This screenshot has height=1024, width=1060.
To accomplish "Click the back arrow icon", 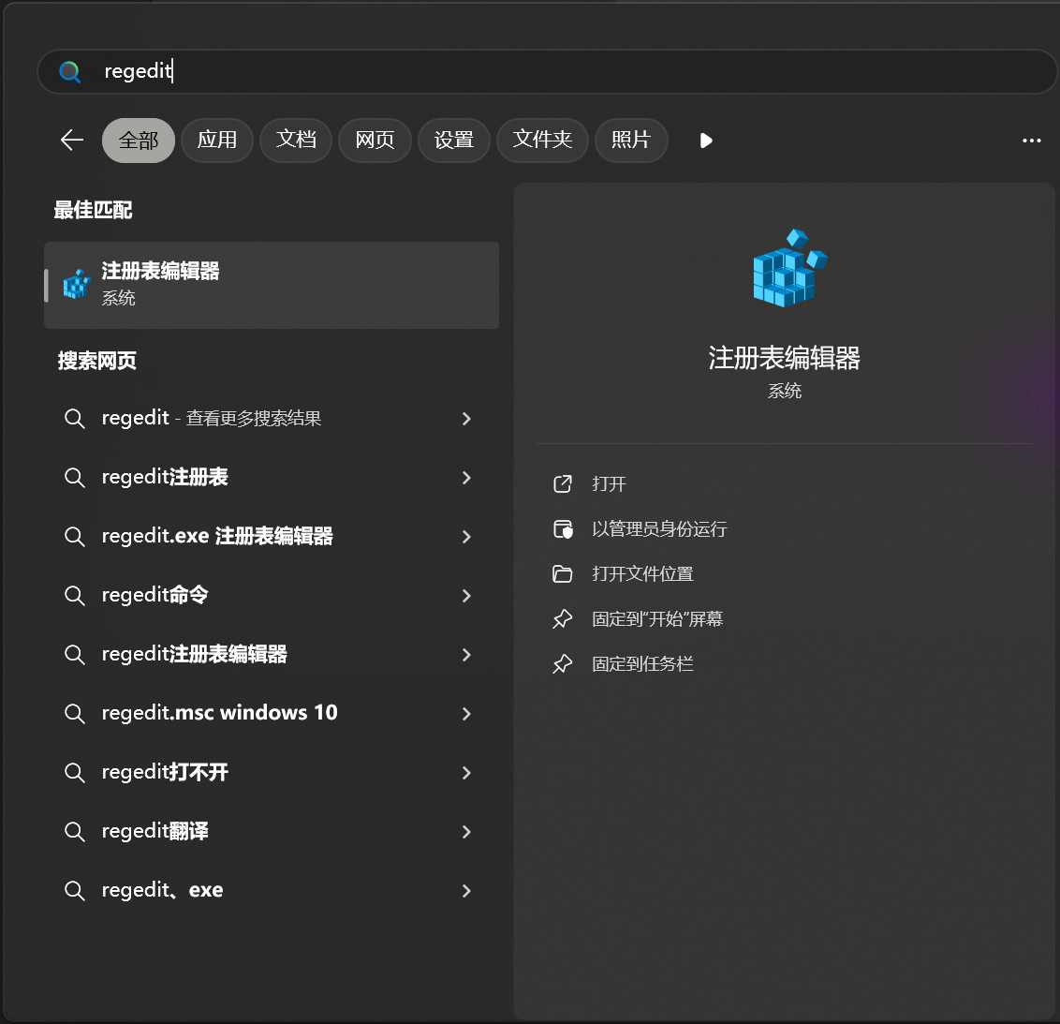I will pyautogui.click(x=72, y=141).
